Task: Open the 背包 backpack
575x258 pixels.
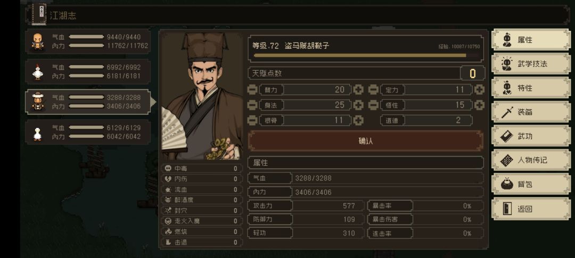Action: pos(530,184)
